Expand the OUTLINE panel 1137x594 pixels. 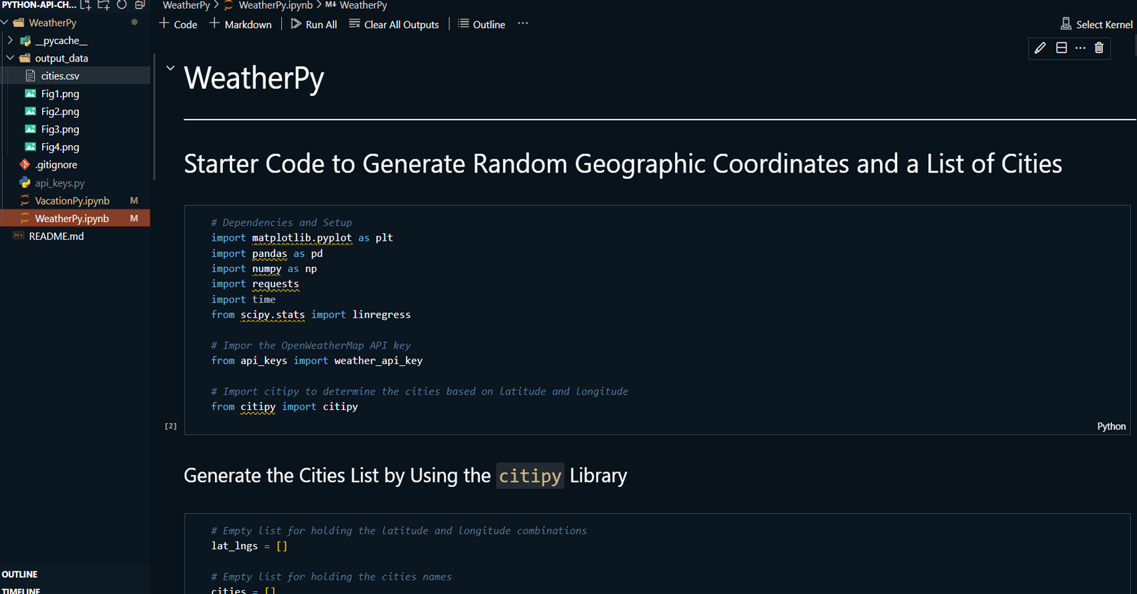point(20,575)
